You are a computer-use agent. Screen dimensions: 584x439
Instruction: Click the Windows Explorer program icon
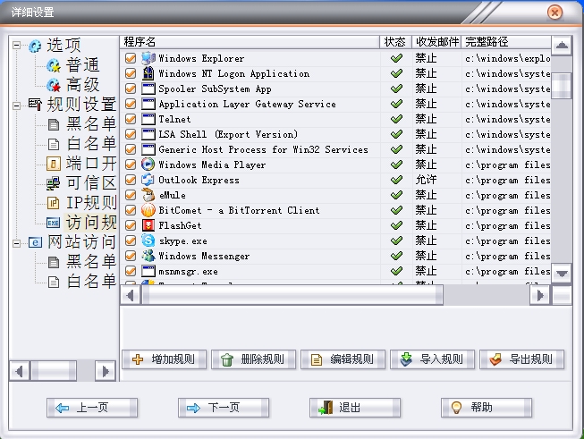tap(148, 58)
